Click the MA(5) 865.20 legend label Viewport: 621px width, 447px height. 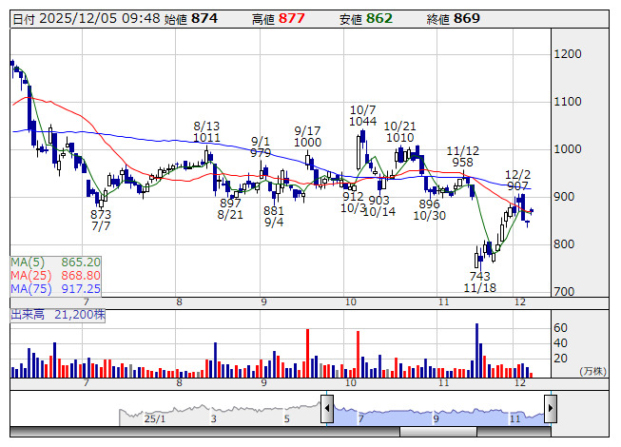56,262
